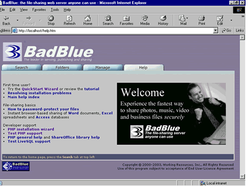The width and height of the screenshot is (249, 186).
Task: Show browsing History pane
Action: coord(163,20)
